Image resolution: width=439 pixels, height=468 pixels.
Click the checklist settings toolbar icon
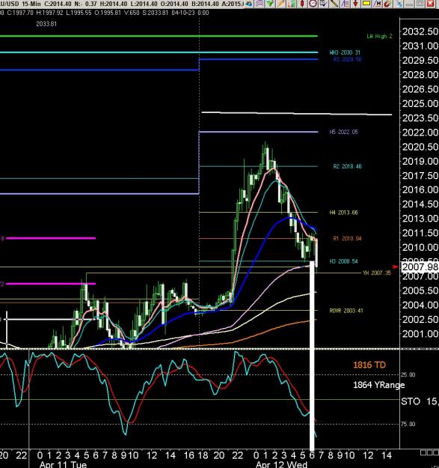pos(323,4)
